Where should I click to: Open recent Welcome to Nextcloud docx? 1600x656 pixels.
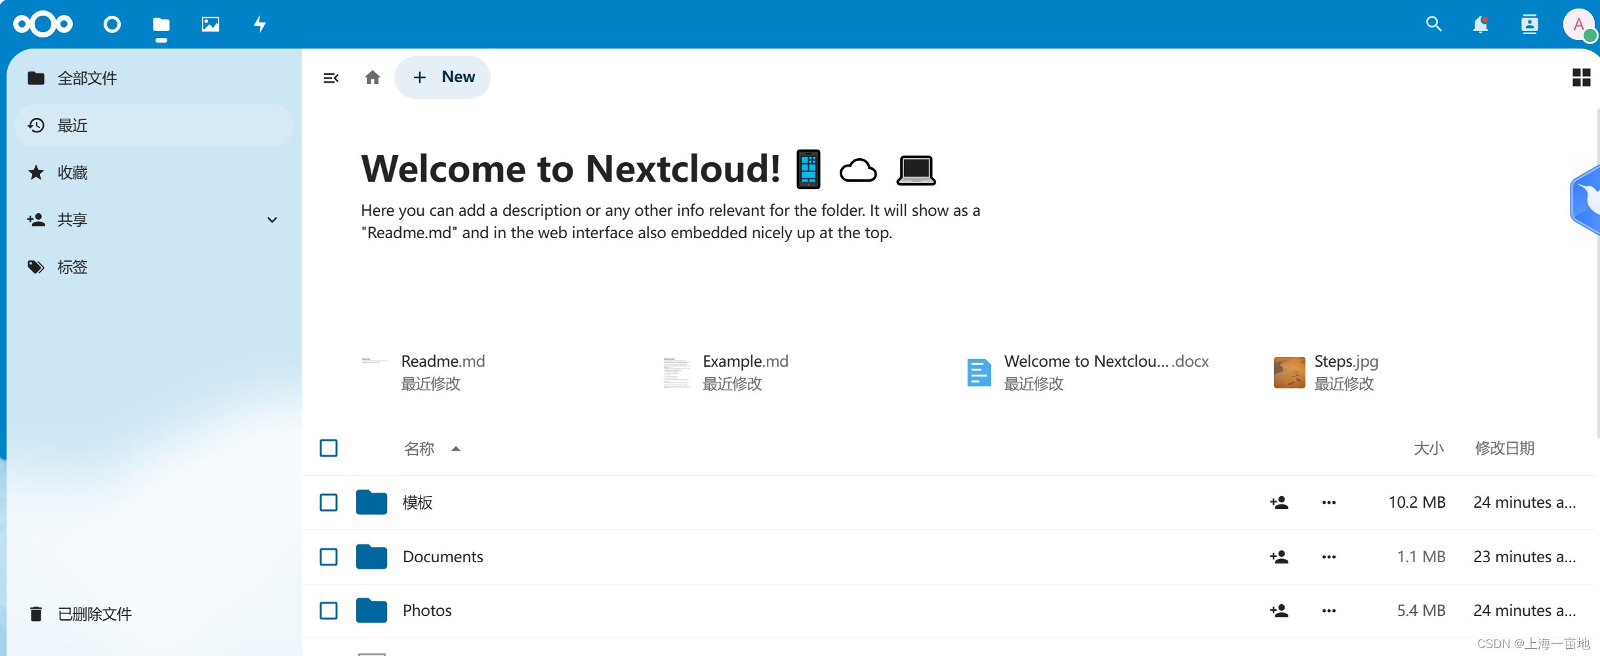pyautogui.click(x=1087, y=372)
